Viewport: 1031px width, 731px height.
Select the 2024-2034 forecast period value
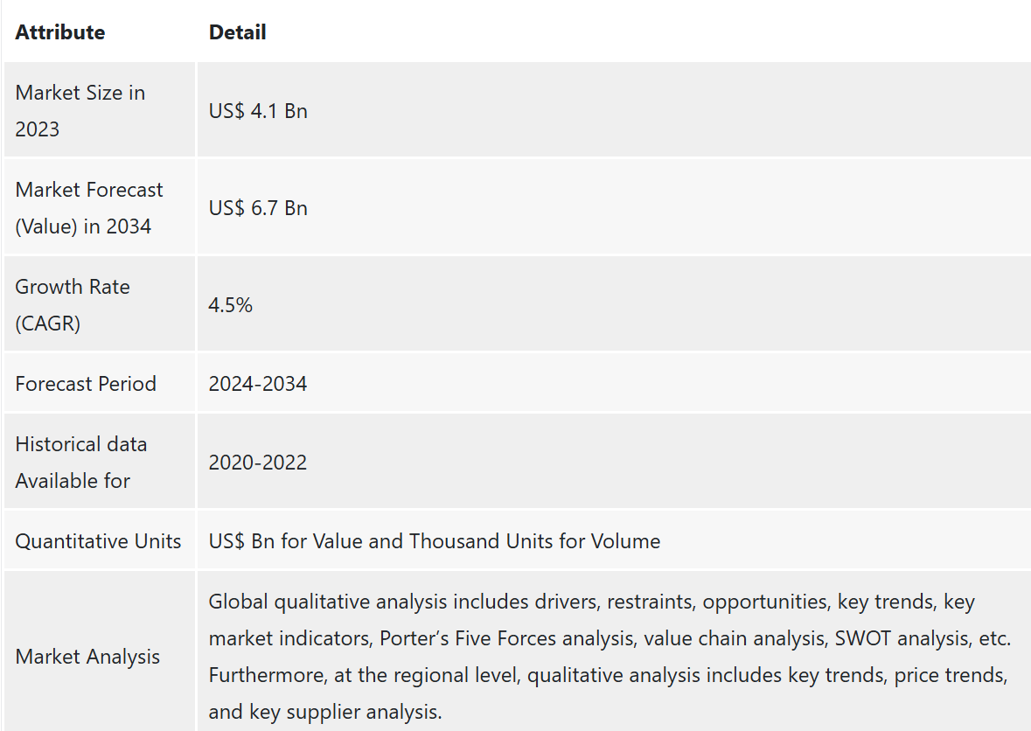(x=258, y=383)
